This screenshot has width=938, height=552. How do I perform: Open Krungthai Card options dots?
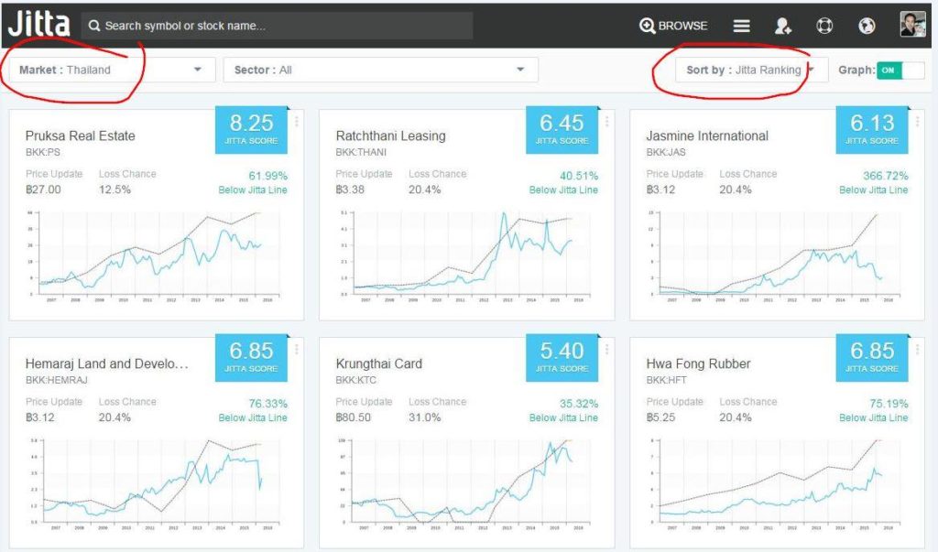click(607, 350)
